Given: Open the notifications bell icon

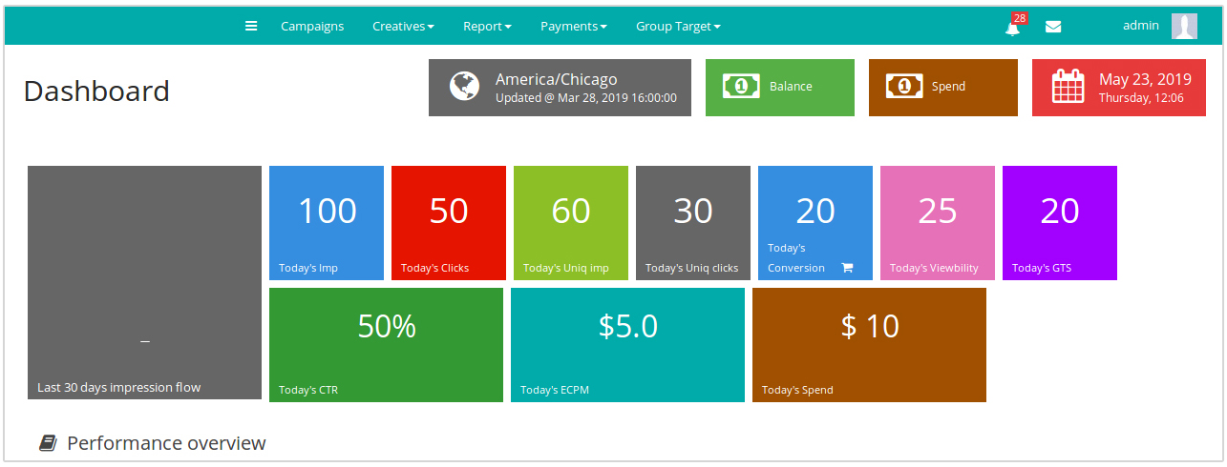Looking at the screenshot, I should [x=1012, y=28].
